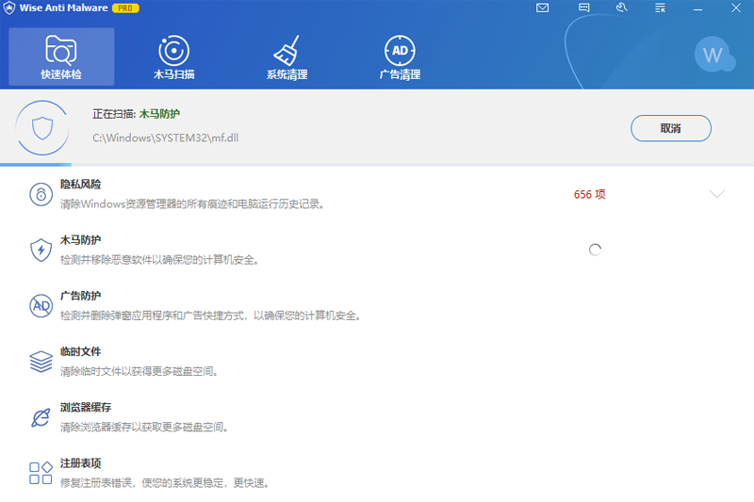Click the 正在扫描: 木马防护 status text

coord(136,114)
